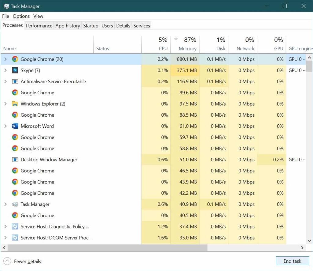
Task: Sort by the CPU column header
Action: (156, 44)
